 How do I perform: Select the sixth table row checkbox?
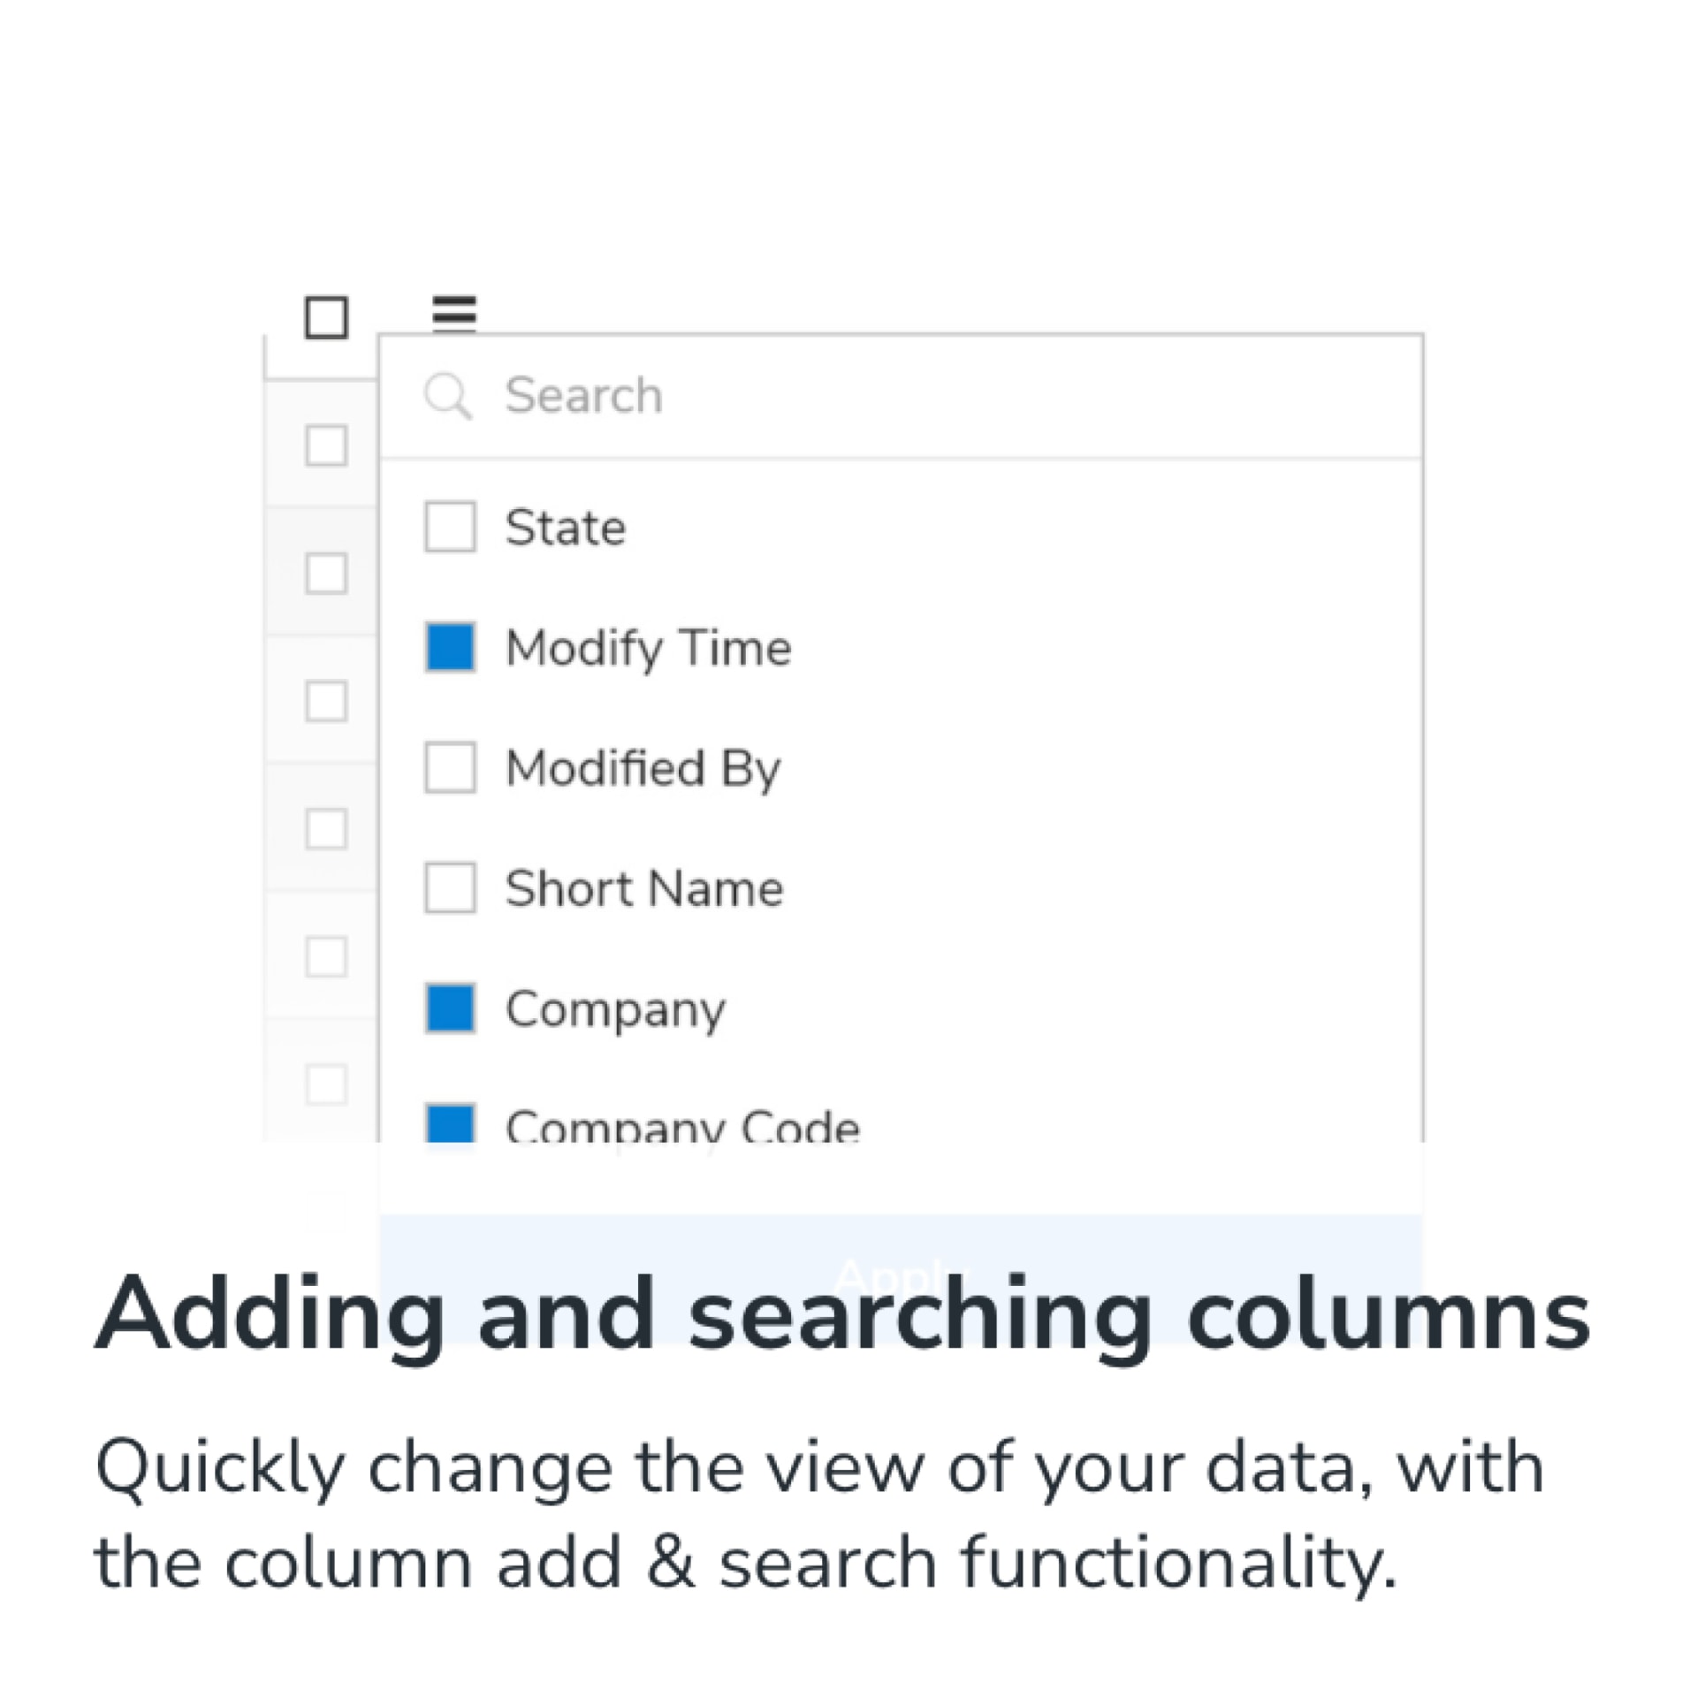pyautogui.click(x=326, y=1084)
